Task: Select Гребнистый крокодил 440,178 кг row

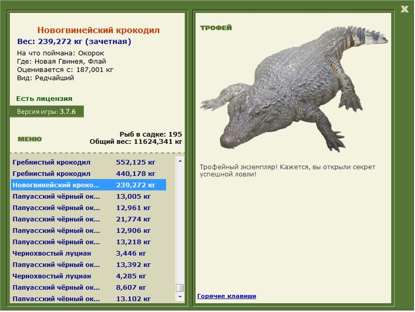Action: [x=88, y=173]
